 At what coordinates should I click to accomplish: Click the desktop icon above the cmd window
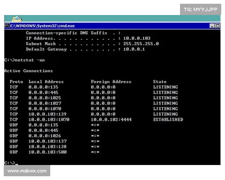click(x=17, y=19)
